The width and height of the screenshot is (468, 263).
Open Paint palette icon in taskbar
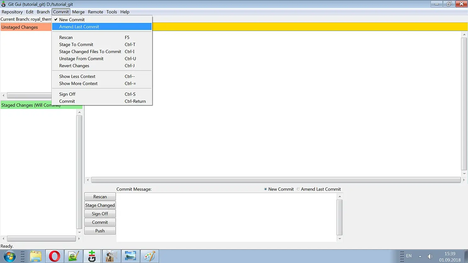149,256
